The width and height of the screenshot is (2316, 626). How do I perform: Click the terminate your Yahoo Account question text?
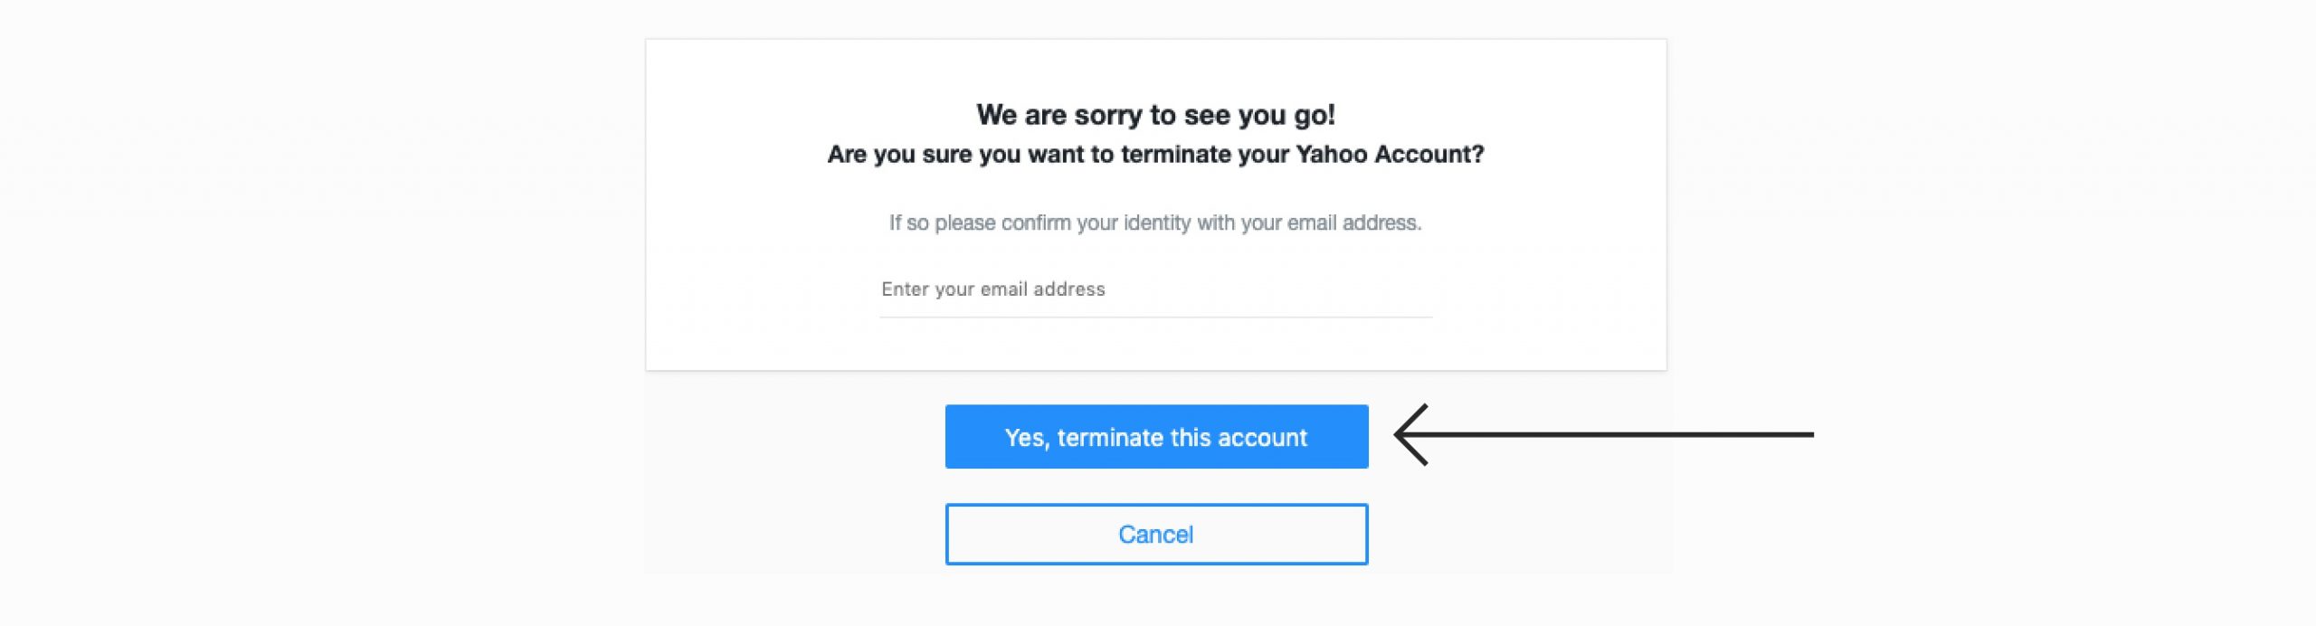1158,154
